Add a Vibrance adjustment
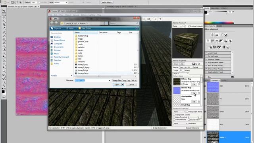The width and height of the screenshot is (254, 143). click(208, 41)
